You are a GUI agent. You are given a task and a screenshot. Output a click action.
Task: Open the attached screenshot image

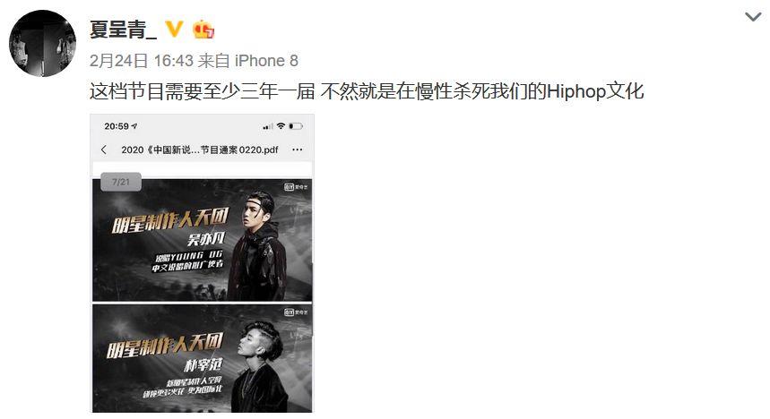202,263
